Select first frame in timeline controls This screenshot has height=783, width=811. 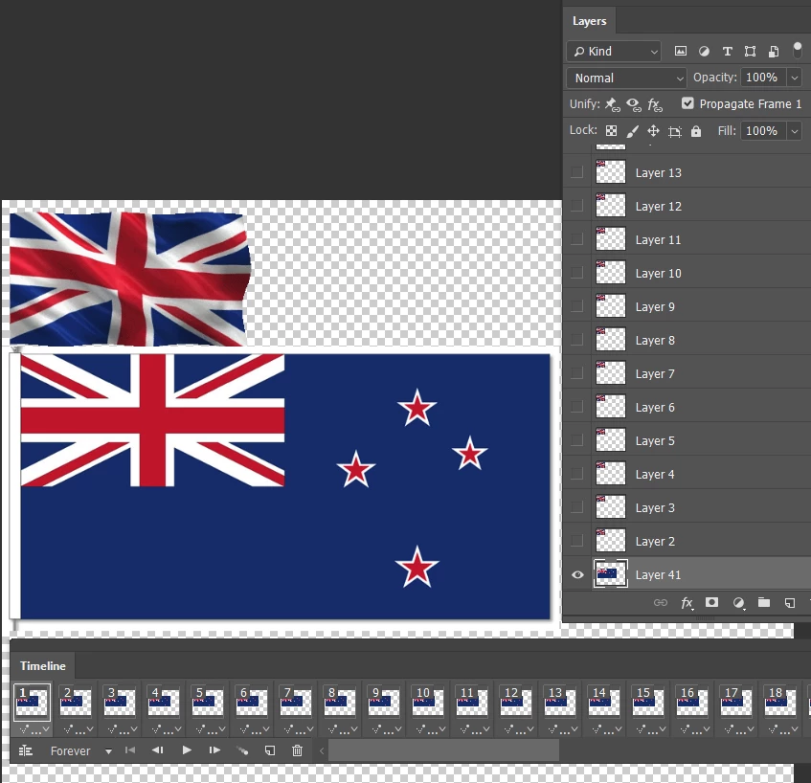130,749
